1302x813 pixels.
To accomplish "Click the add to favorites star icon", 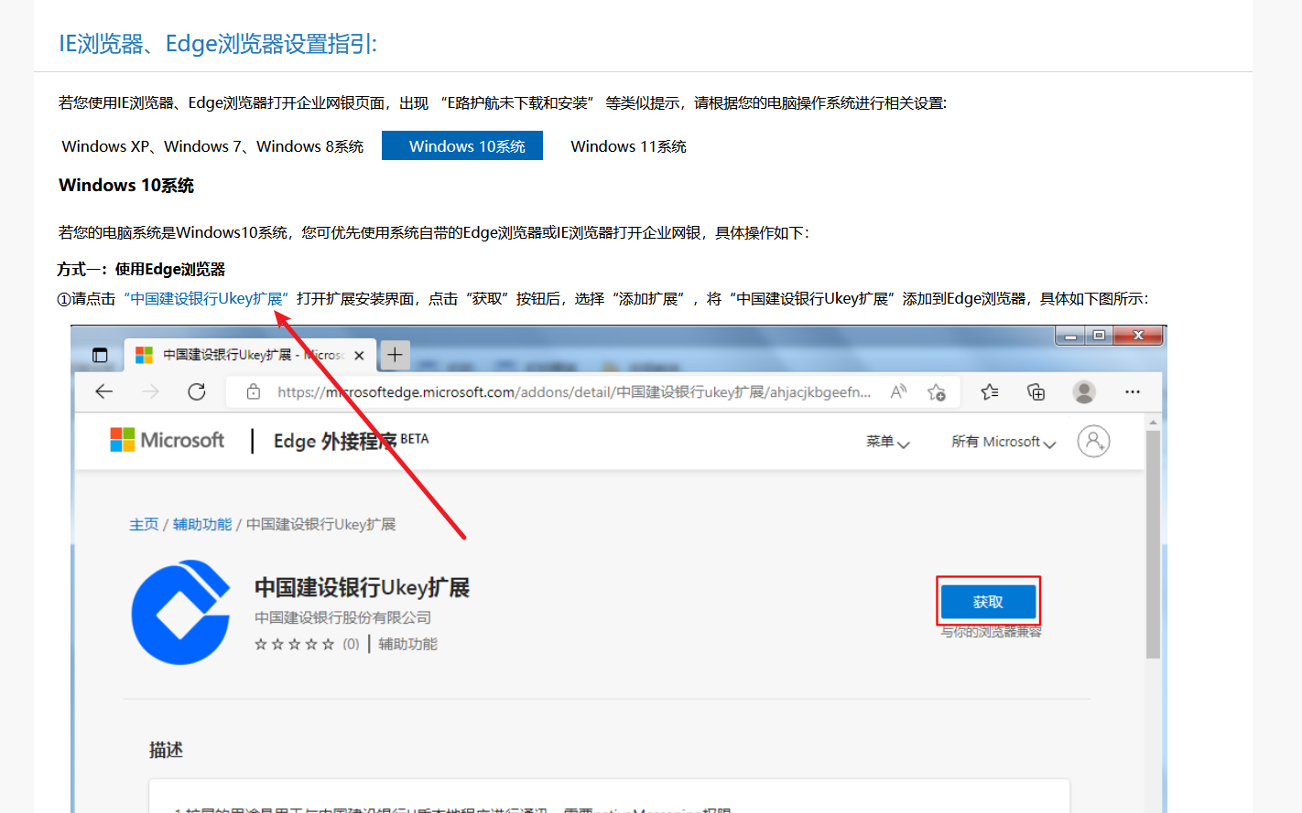I will point(936,391).
